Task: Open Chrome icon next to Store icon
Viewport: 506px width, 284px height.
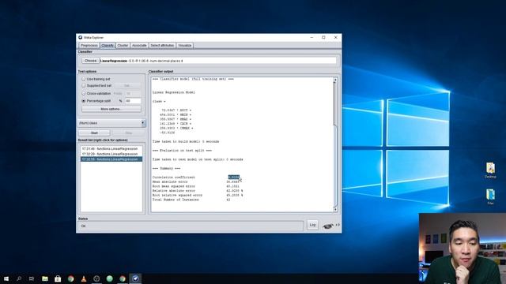Action: point(70,278)
